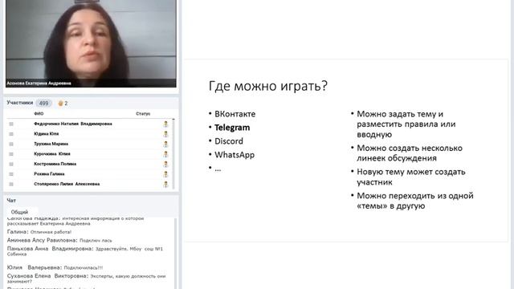514x289 pixels.
Task: Select participant Юдина Юля
Action: 47,134
